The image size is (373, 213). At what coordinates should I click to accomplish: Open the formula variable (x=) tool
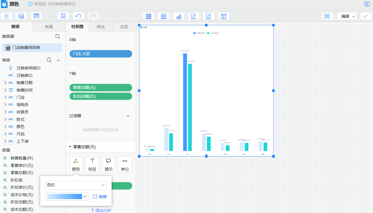coord(36,16)
